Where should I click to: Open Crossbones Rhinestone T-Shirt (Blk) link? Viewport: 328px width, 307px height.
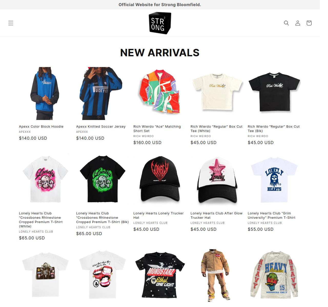pos(102,217)
